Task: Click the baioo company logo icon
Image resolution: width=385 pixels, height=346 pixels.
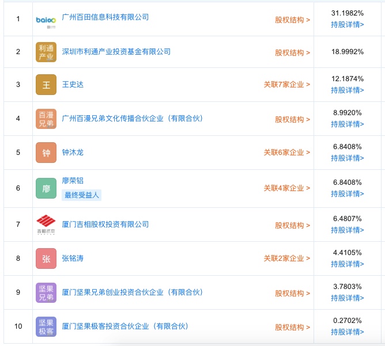Action: [46, 21]
